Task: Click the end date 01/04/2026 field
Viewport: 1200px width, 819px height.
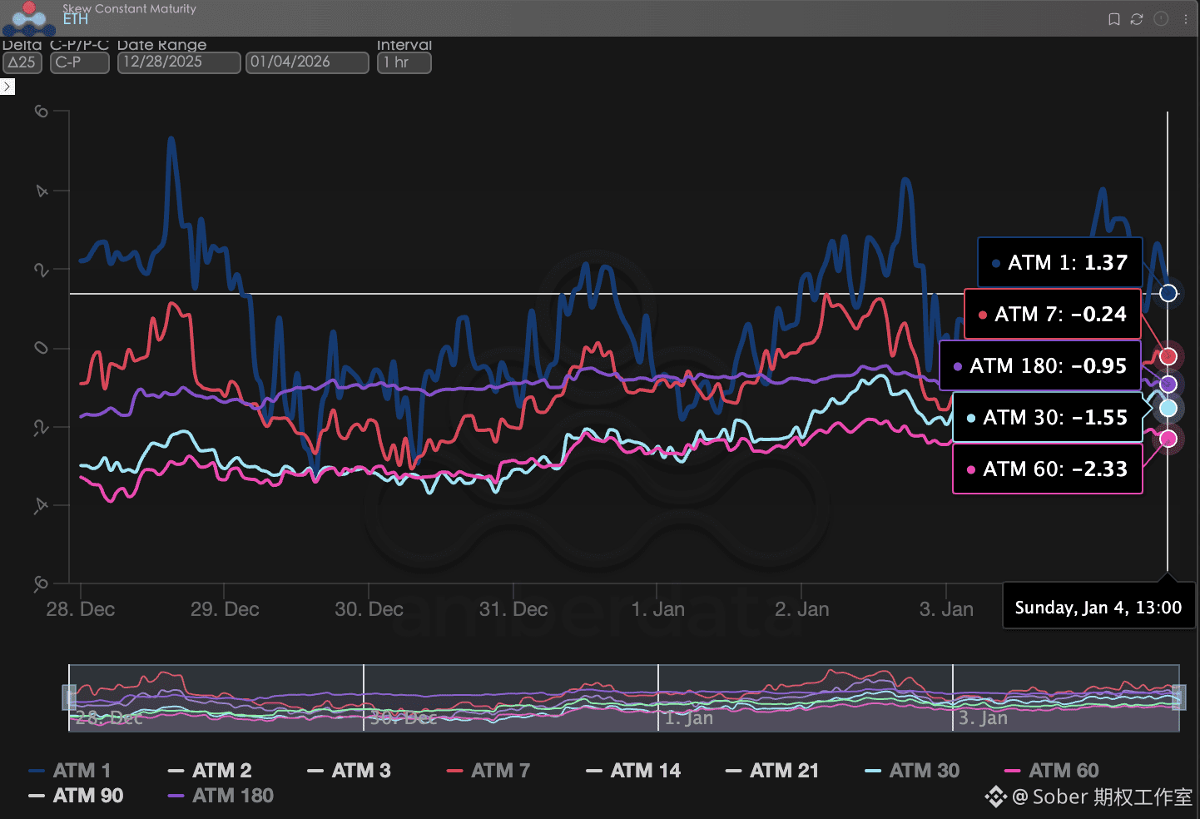Action: click(306, 62)
